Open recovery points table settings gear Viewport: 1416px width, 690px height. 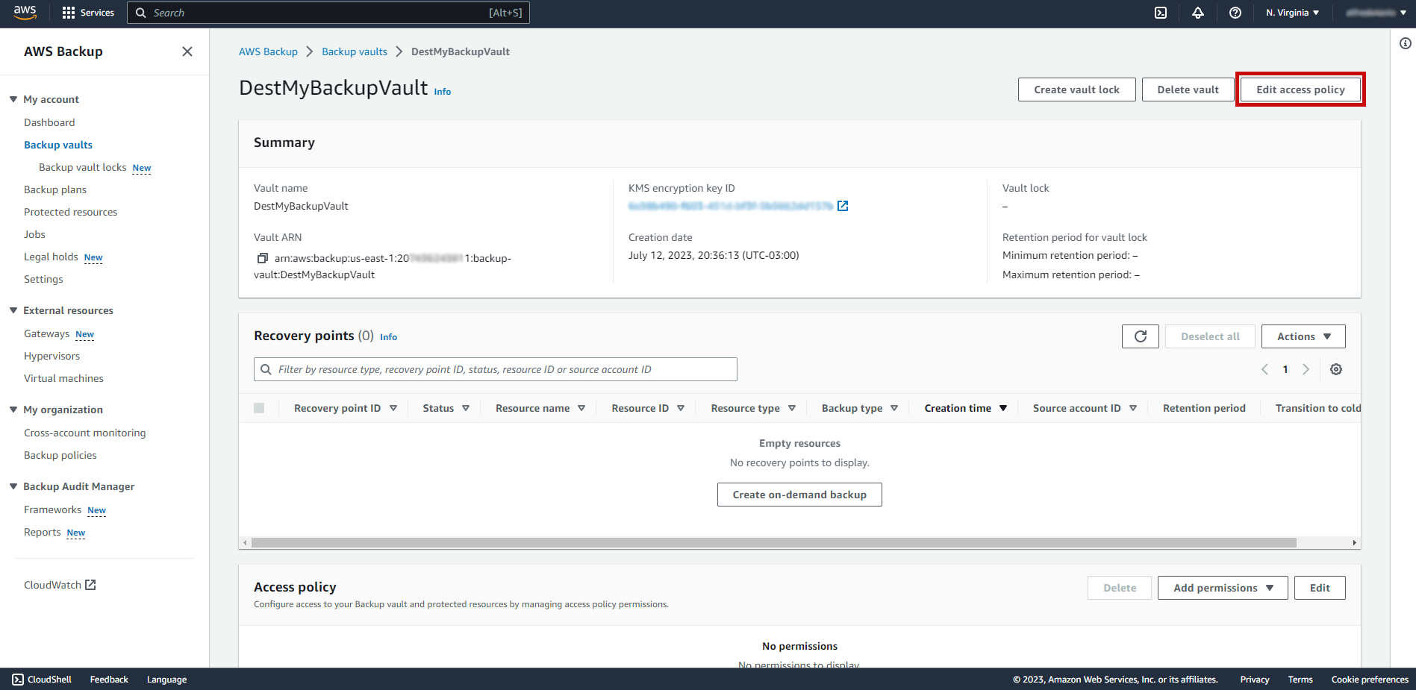click(1336, 369)
